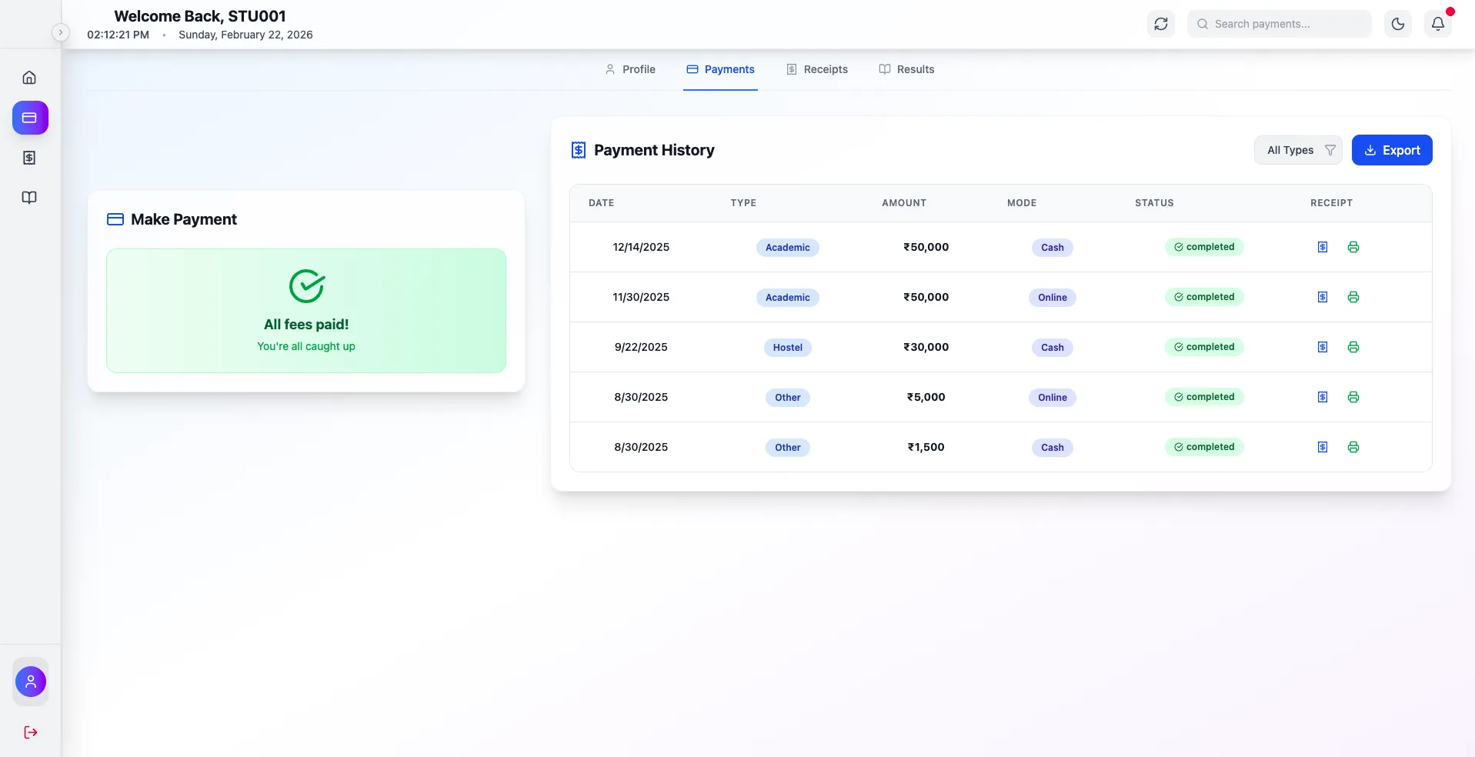Open the All Types filter dropdown
Image resolution: width=1475 pixels, height=757 pixels.
(1298, 150)
